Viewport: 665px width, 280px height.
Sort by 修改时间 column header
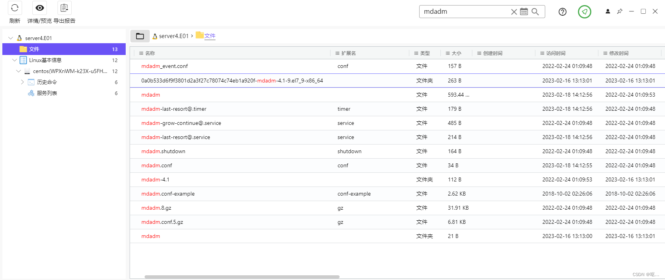619,53
